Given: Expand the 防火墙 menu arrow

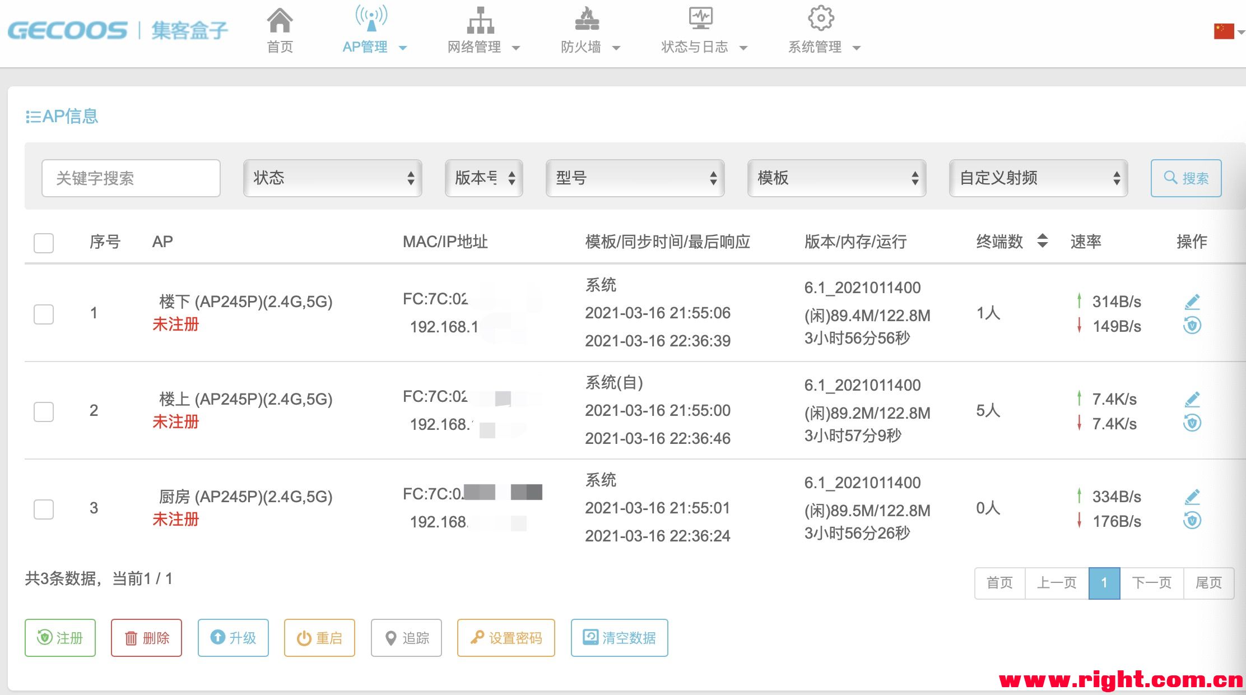Looking at the screenshot, I should (x=616, y=48).
